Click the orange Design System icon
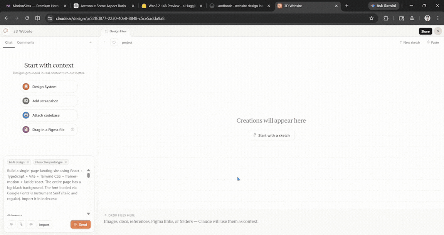444x235 pixels. point(26,87)
